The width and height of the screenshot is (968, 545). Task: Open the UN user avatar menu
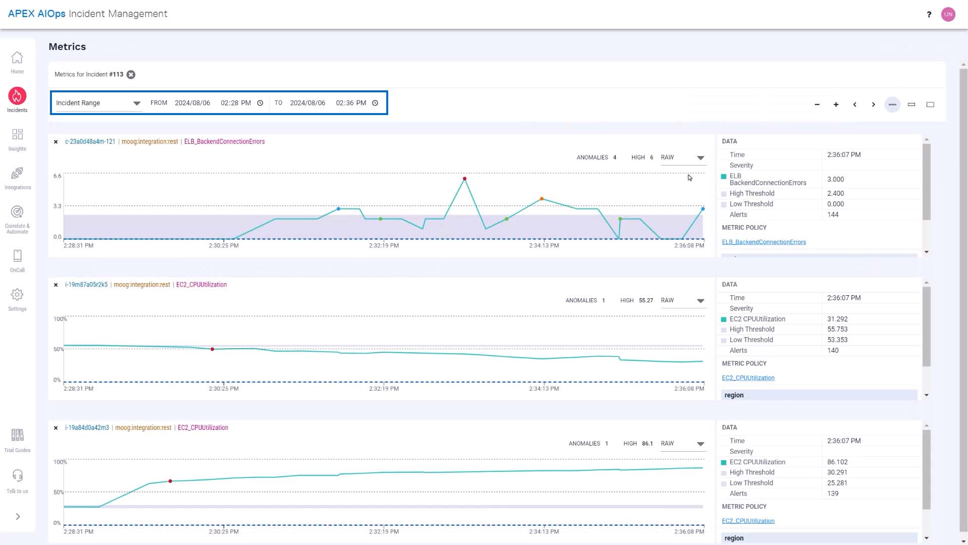click(x=948, y=14)
